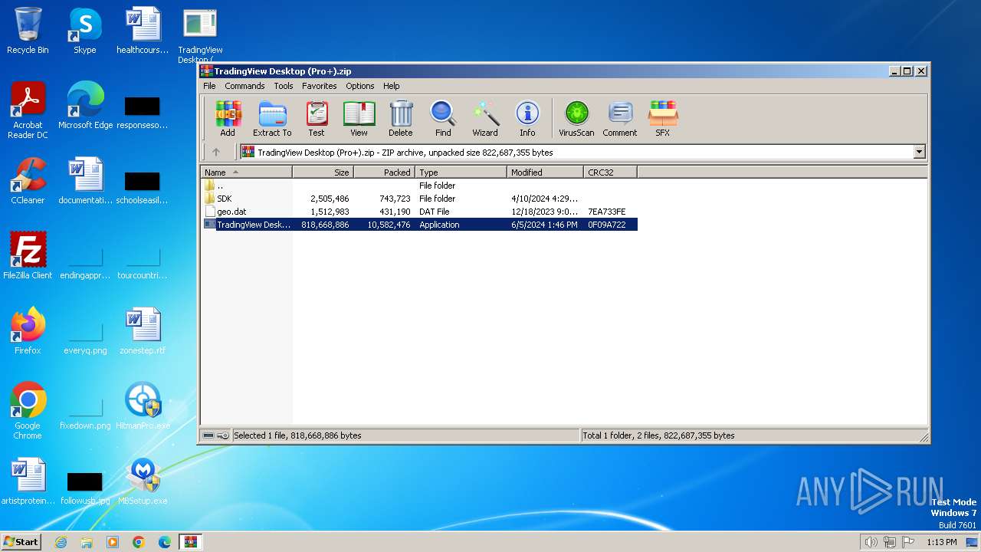Open the Tools menu
This screenshot has height=552, width=981.
point(284,86)
